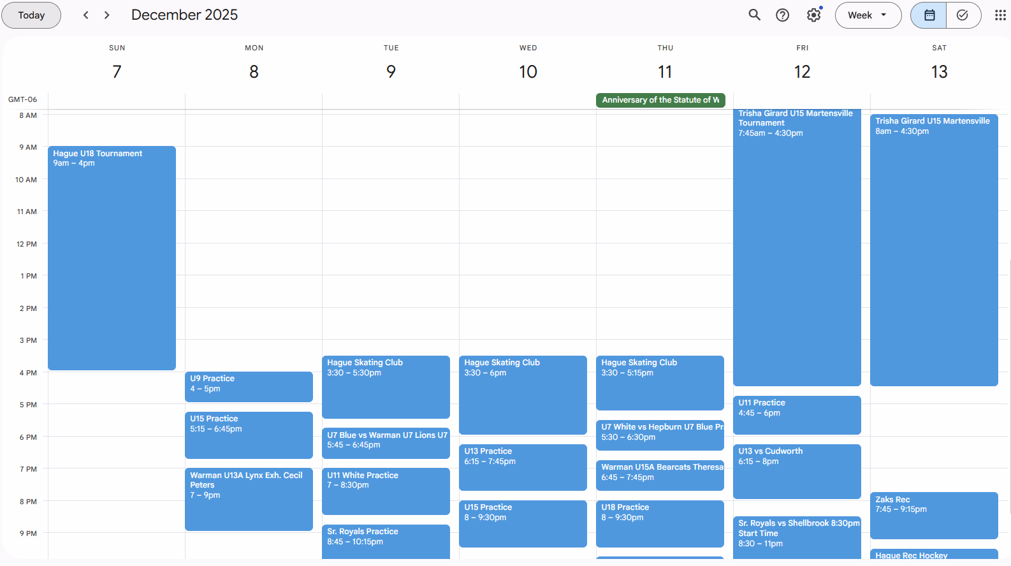The width and height of the screenshot is (1011, 566).
Task: Open the Google apps grid
Action: [1000, 15]
